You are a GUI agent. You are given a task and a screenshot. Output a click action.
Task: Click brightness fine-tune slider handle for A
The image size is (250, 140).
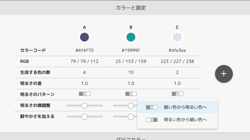point(84,106)
